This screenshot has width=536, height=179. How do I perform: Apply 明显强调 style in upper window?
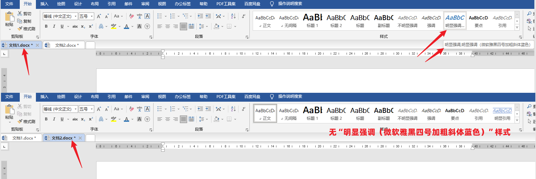pos(455,21)
